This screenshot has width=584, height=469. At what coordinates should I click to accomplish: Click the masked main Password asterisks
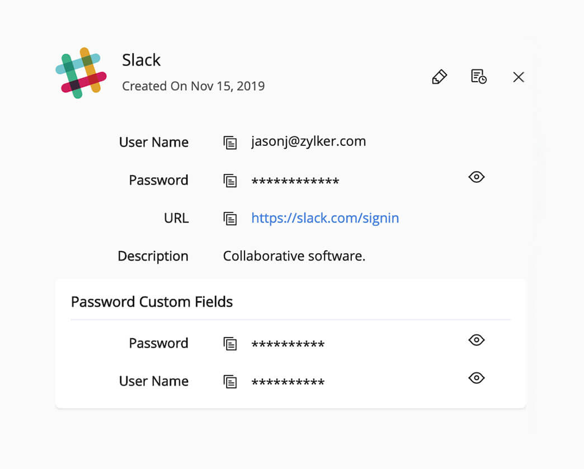click(x=295, y=182)
